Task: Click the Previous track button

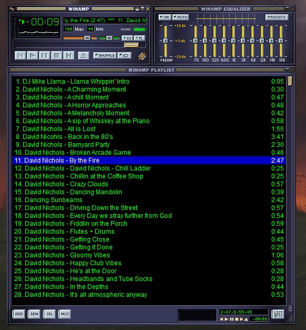Action: [21, 56]
